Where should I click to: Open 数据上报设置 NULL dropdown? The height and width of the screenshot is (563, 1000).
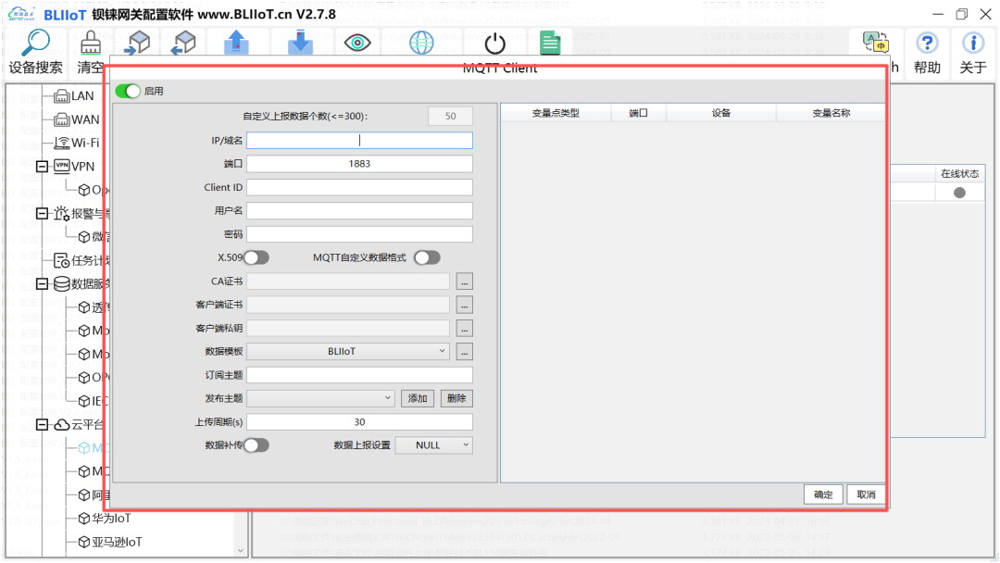[433, 445]
